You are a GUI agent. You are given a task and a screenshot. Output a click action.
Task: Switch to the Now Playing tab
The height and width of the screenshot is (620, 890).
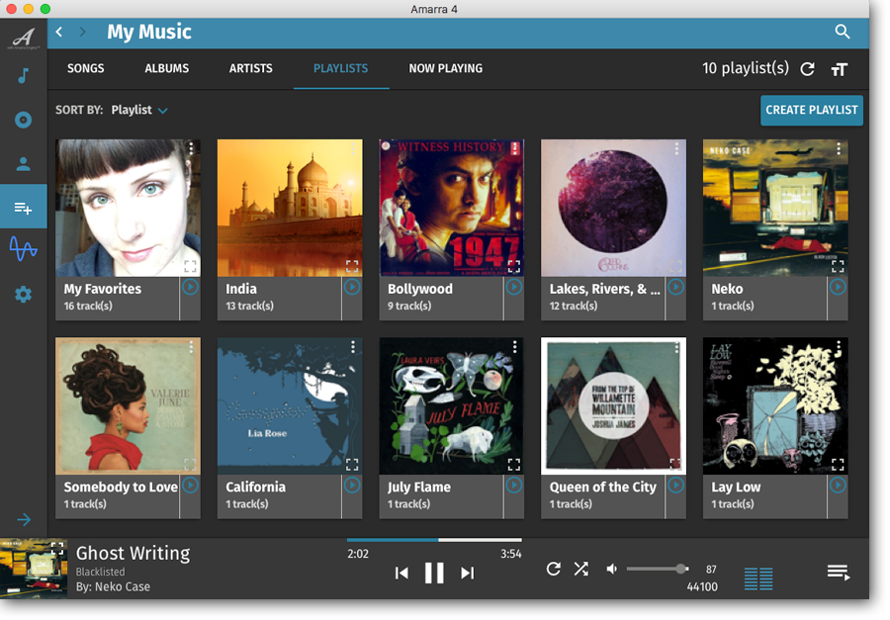[x=446, y=68]
